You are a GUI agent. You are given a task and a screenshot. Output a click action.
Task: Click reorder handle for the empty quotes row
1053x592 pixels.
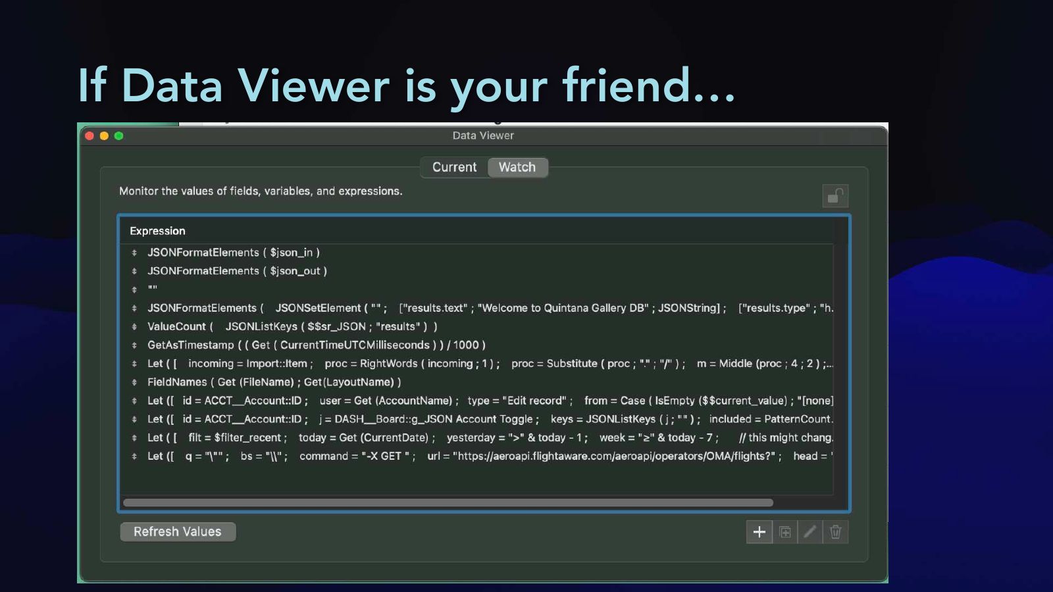point(134,289)
